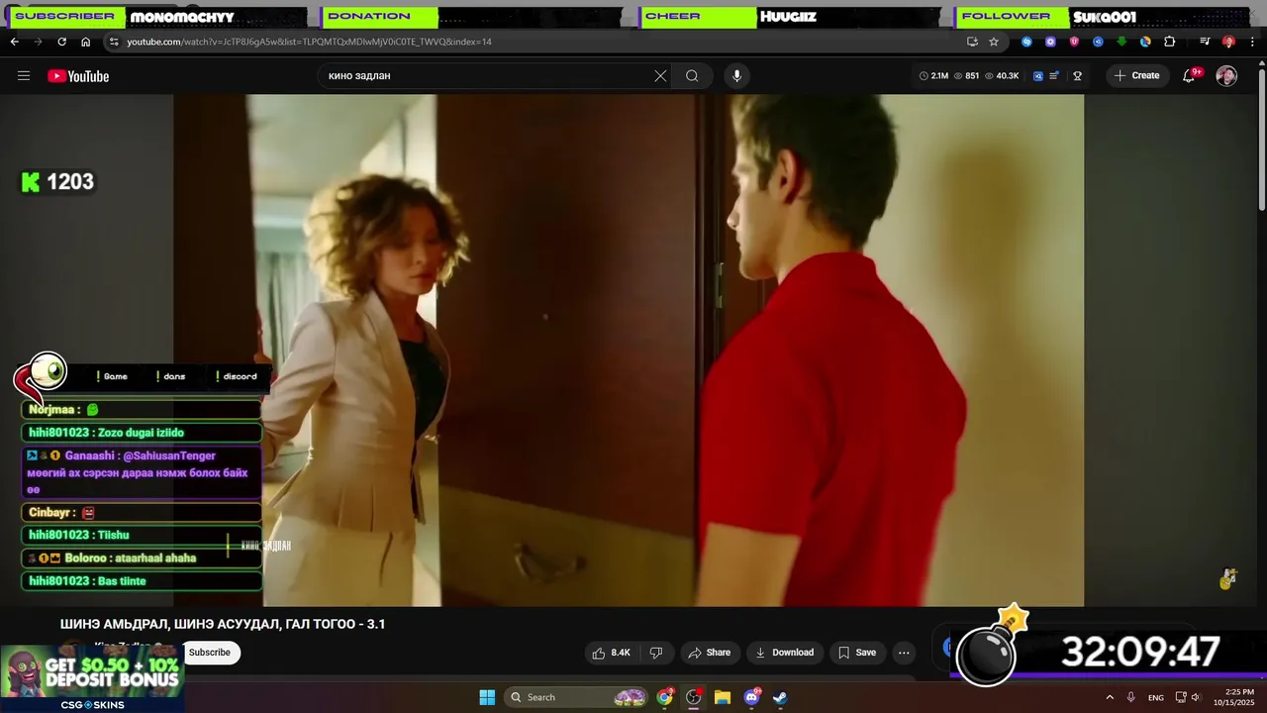Go back in browser history
This screenshot has height=713, width=1267.
coord(14,42)
